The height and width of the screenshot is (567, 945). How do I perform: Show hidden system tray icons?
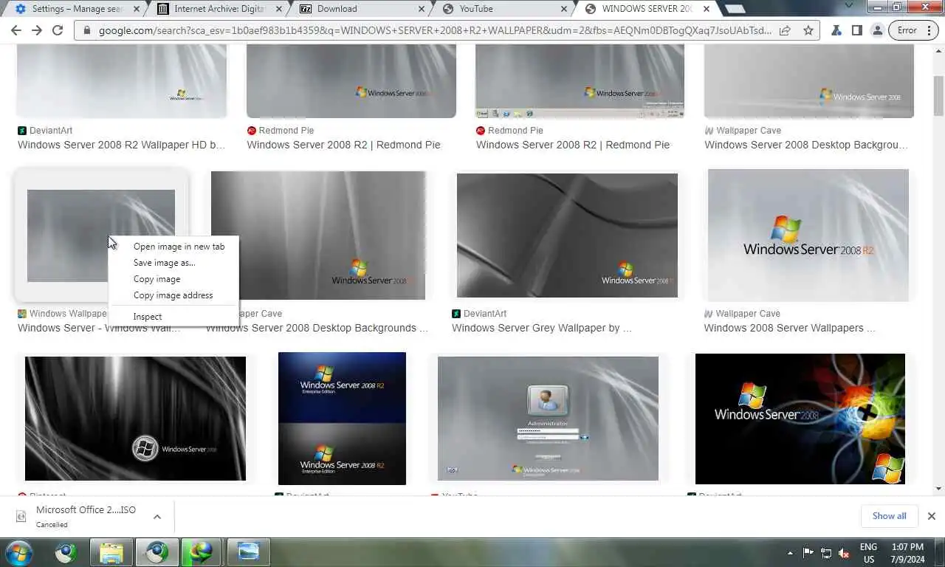pos(790,553)
